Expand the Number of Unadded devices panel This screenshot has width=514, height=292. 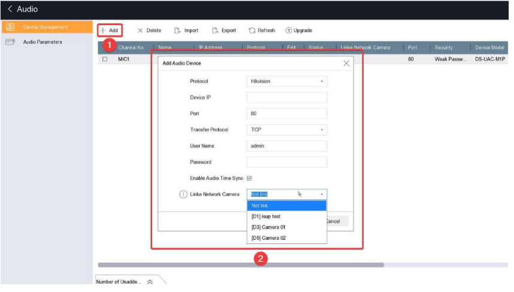[x=149, y=282]
